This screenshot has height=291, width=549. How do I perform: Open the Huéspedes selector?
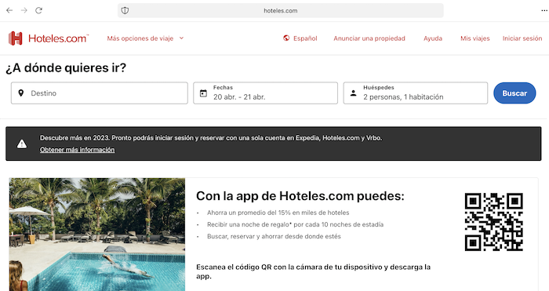click(415, 93)
